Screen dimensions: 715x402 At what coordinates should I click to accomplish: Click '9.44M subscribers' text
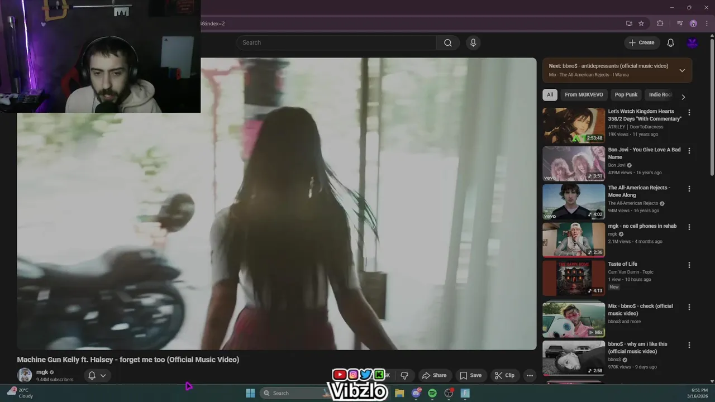click(x=55, y=380)
